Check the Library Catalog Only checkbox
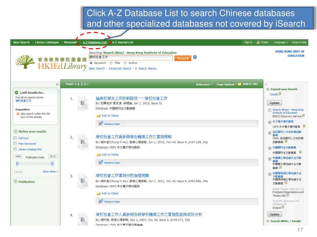Image resolution: width=317 pixels, height=237 pixels. (x=15, y=149)
